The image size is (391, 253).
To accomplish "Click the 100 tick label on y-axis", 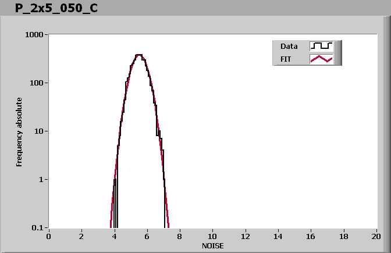I will pyautogui.click(x=38, y=83).
